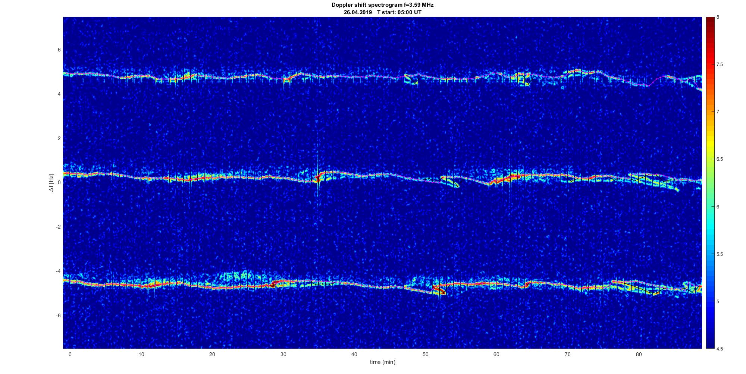Click the colorbar tick label '6.5'

[x=720, y=159]
